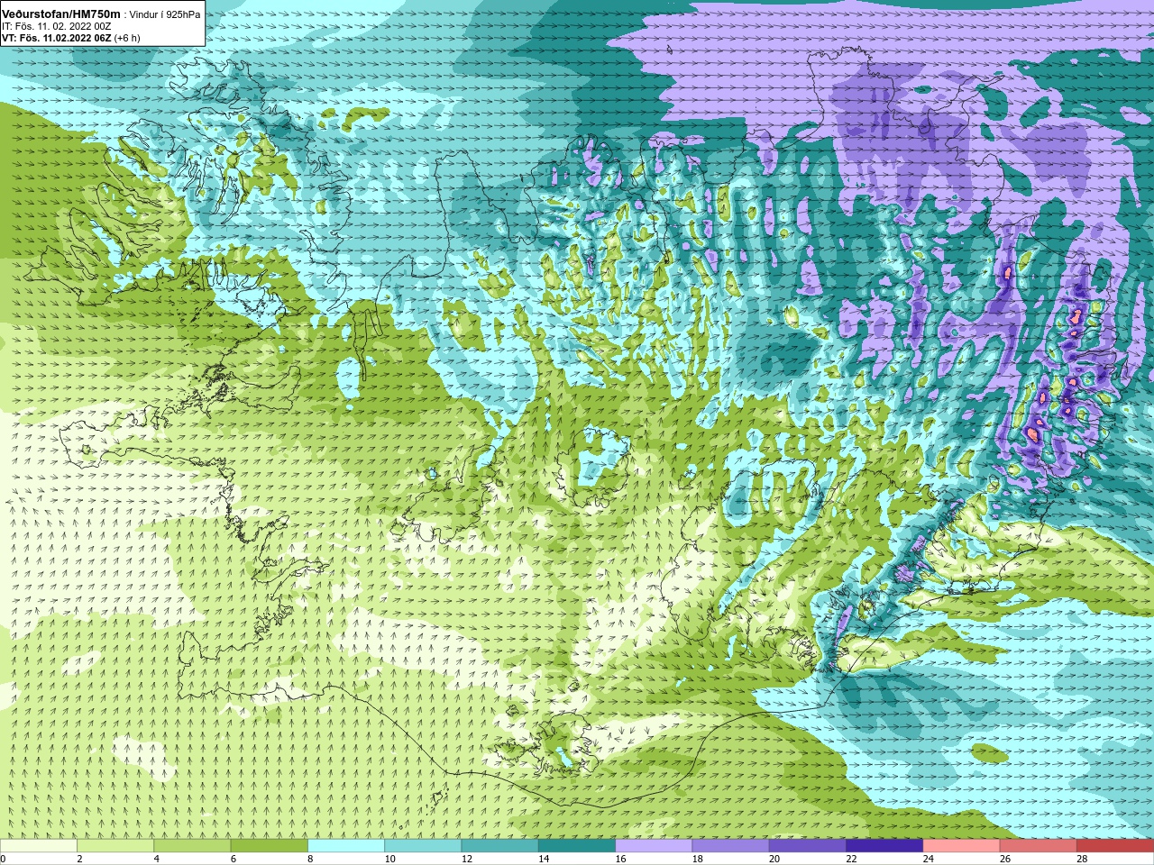
Task: Click the legend value label 8
Action: (x=310, y=859)
